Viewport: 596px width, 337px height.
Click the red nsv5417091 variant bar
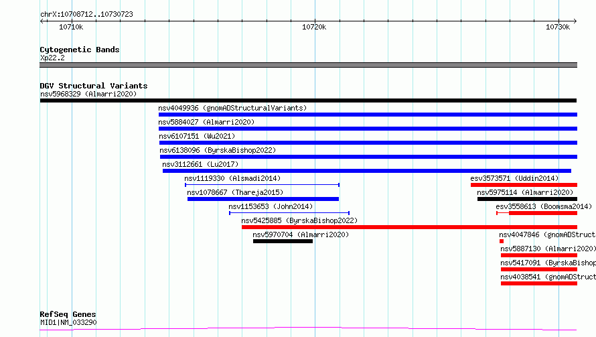tap(539, 269)
